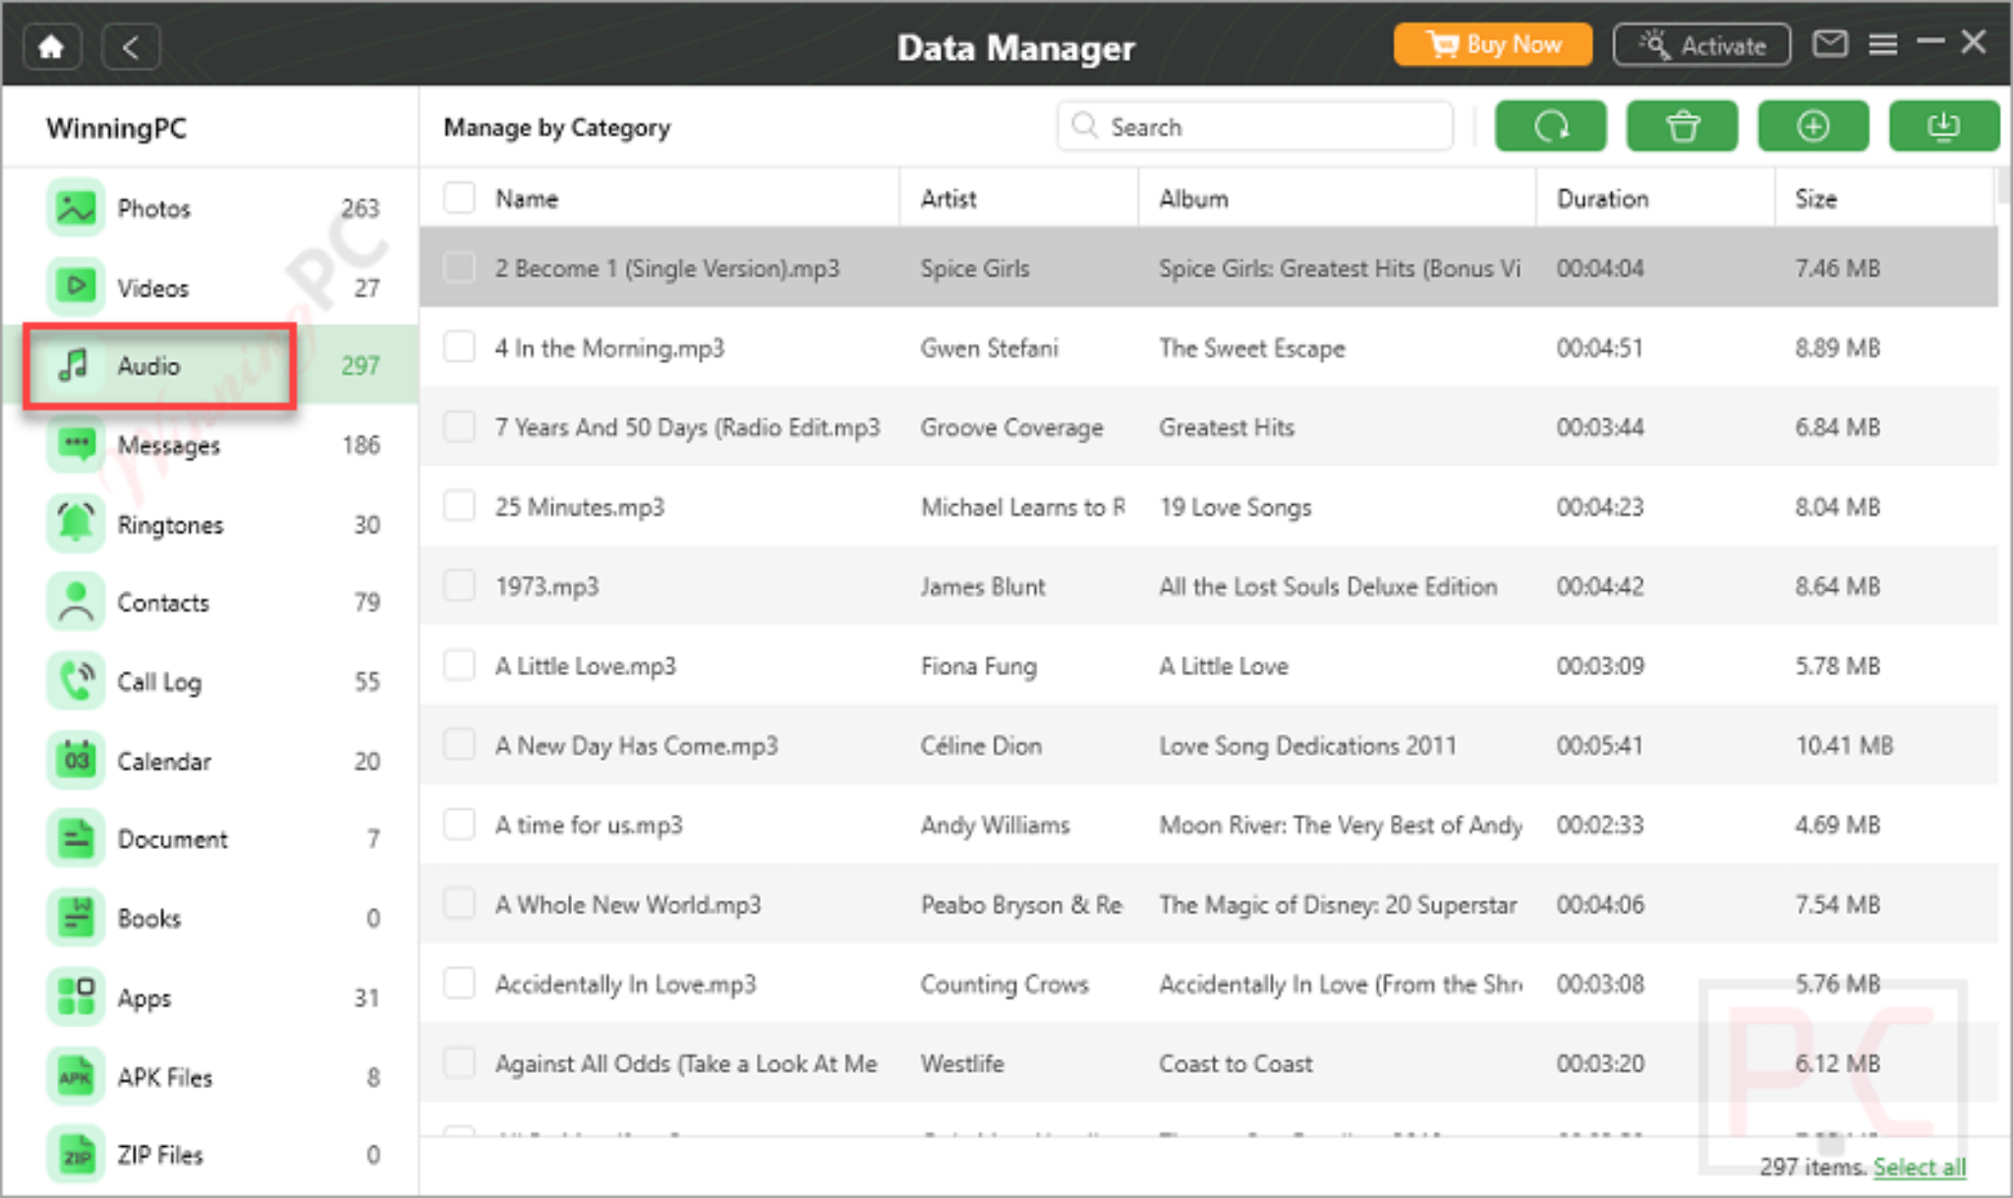Image resolution: width=2013 pixels, height=1198 pixels.
Task: Click the Add plus button
Action: (x=1812, y=126)
